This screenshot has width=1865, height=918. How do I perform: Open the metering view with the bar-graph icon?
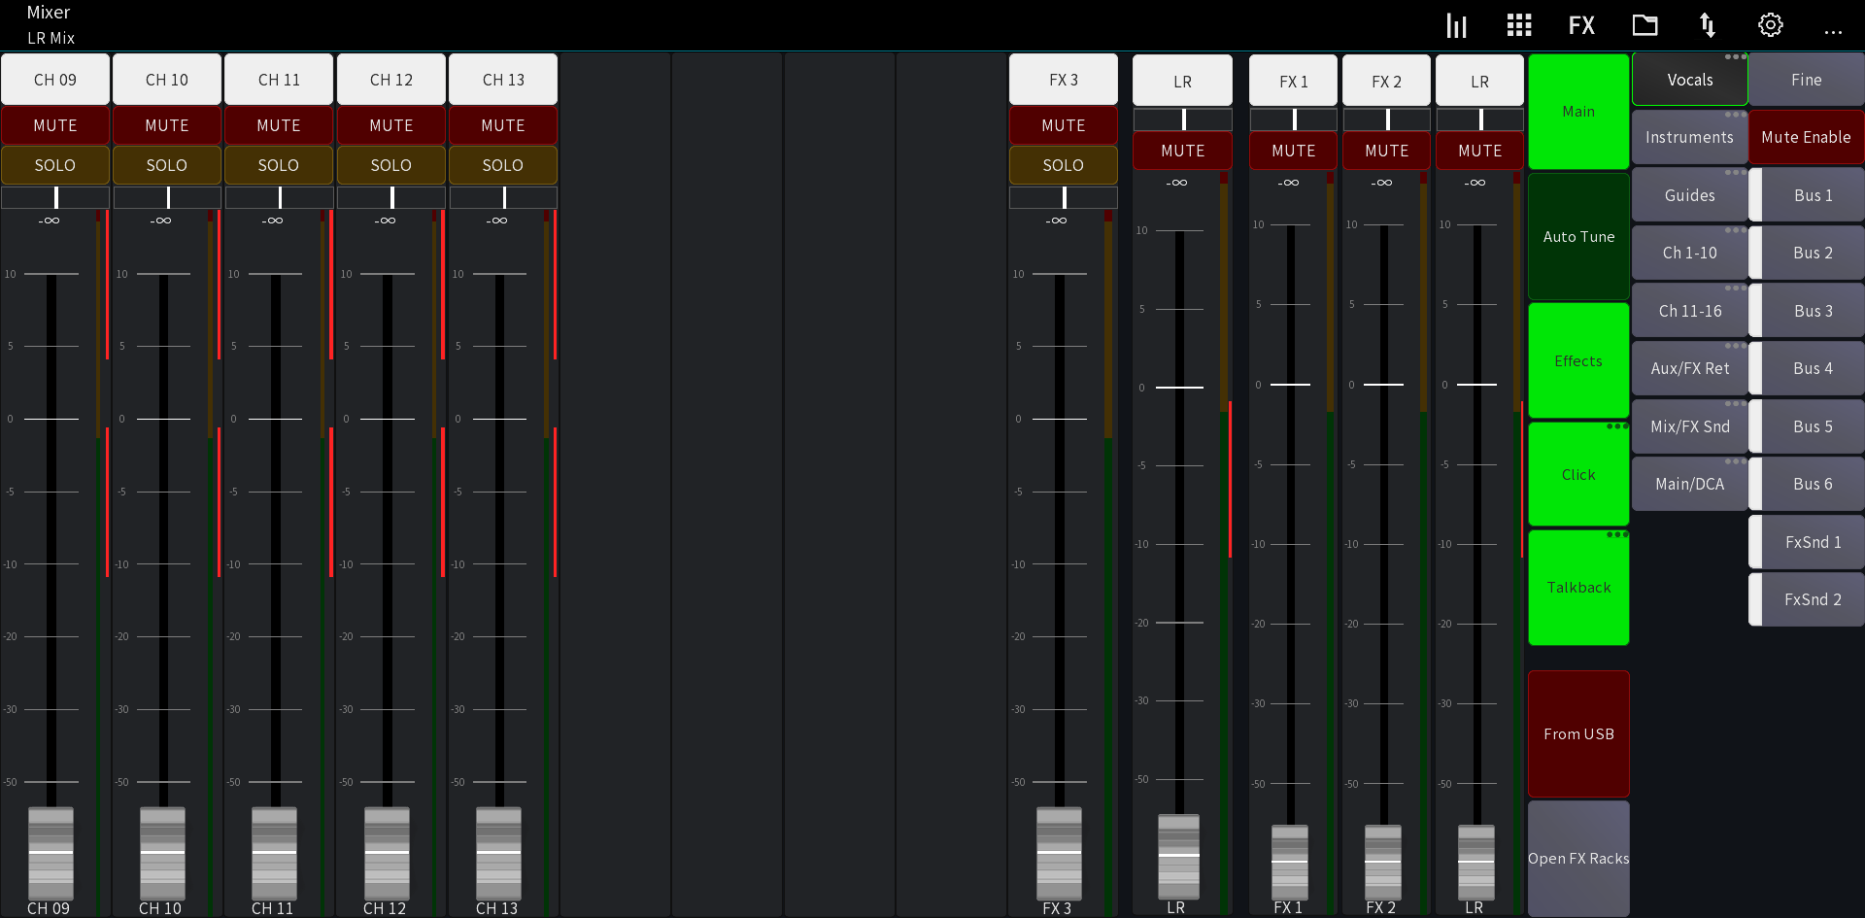point(1456,24)
